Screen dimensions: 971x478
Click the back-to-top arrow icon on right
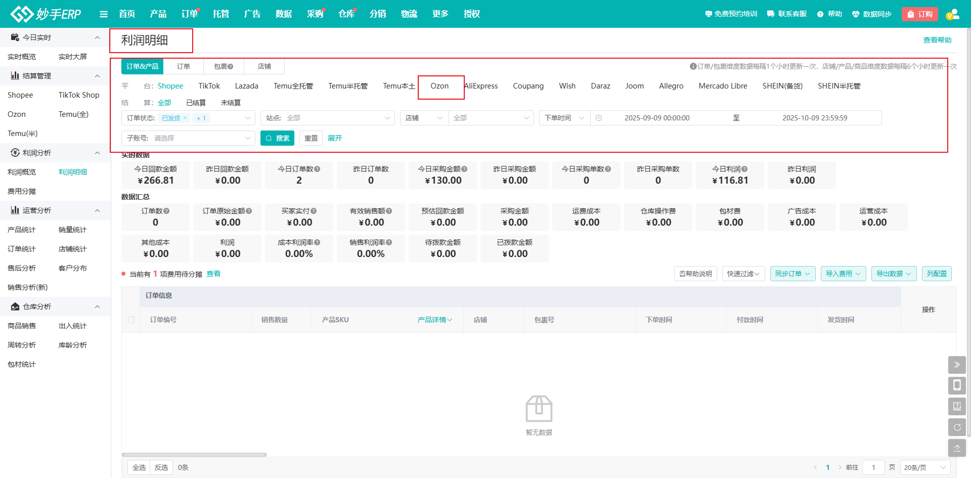pyautogui.click(x=957, y=448)
